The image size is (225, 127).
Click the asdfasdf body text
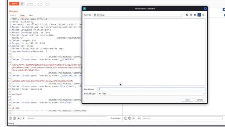pyautogui.click(x=17, y=95)
